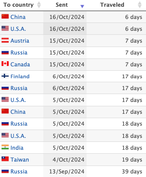Click the China flag in first row
The image size is (146, 177).
point(5,17)
